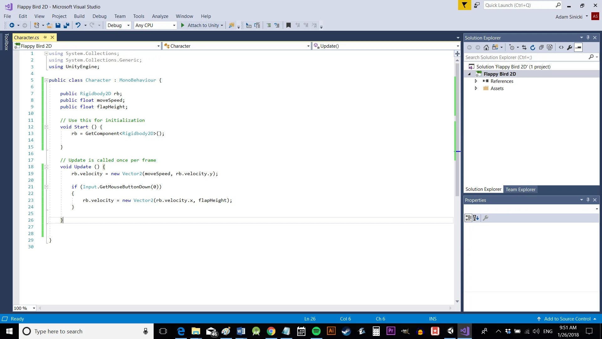Expand the References node
This screenshot has width=602, height=339.
(x=476, y=81)
